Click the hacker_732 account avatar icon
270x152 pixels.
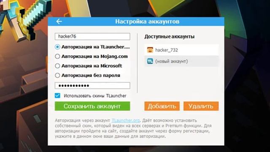coord(150,50)
